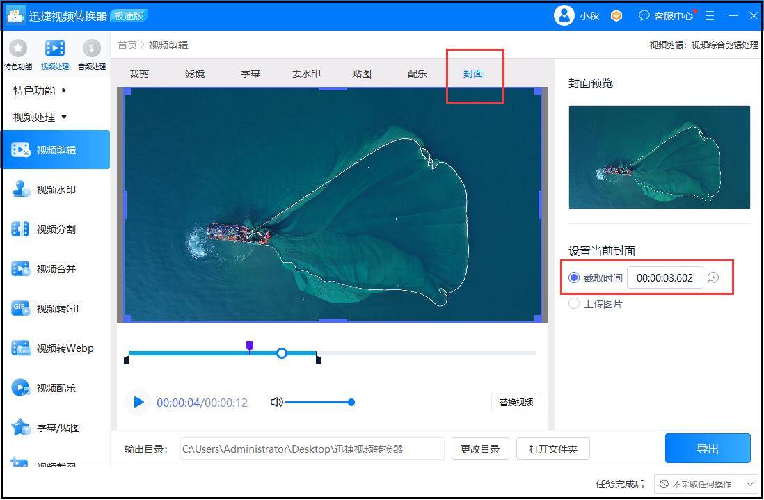The height and width of the screenshot is (500, 764).
Task: Open the hamburger menu in title bar
Action: [710, 16]
